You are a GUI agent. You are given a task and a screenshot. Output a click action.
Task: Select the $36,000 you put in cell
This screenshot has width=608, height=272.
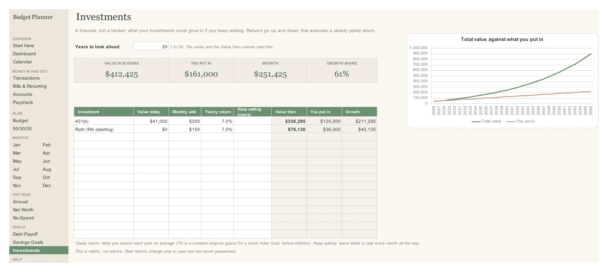click(x=324, y=129)
